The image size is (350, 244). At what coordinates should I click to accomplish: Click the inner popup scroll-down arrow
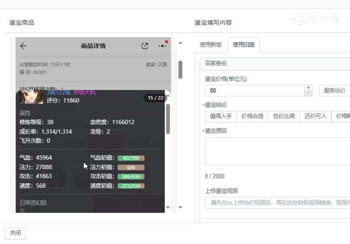168,207
